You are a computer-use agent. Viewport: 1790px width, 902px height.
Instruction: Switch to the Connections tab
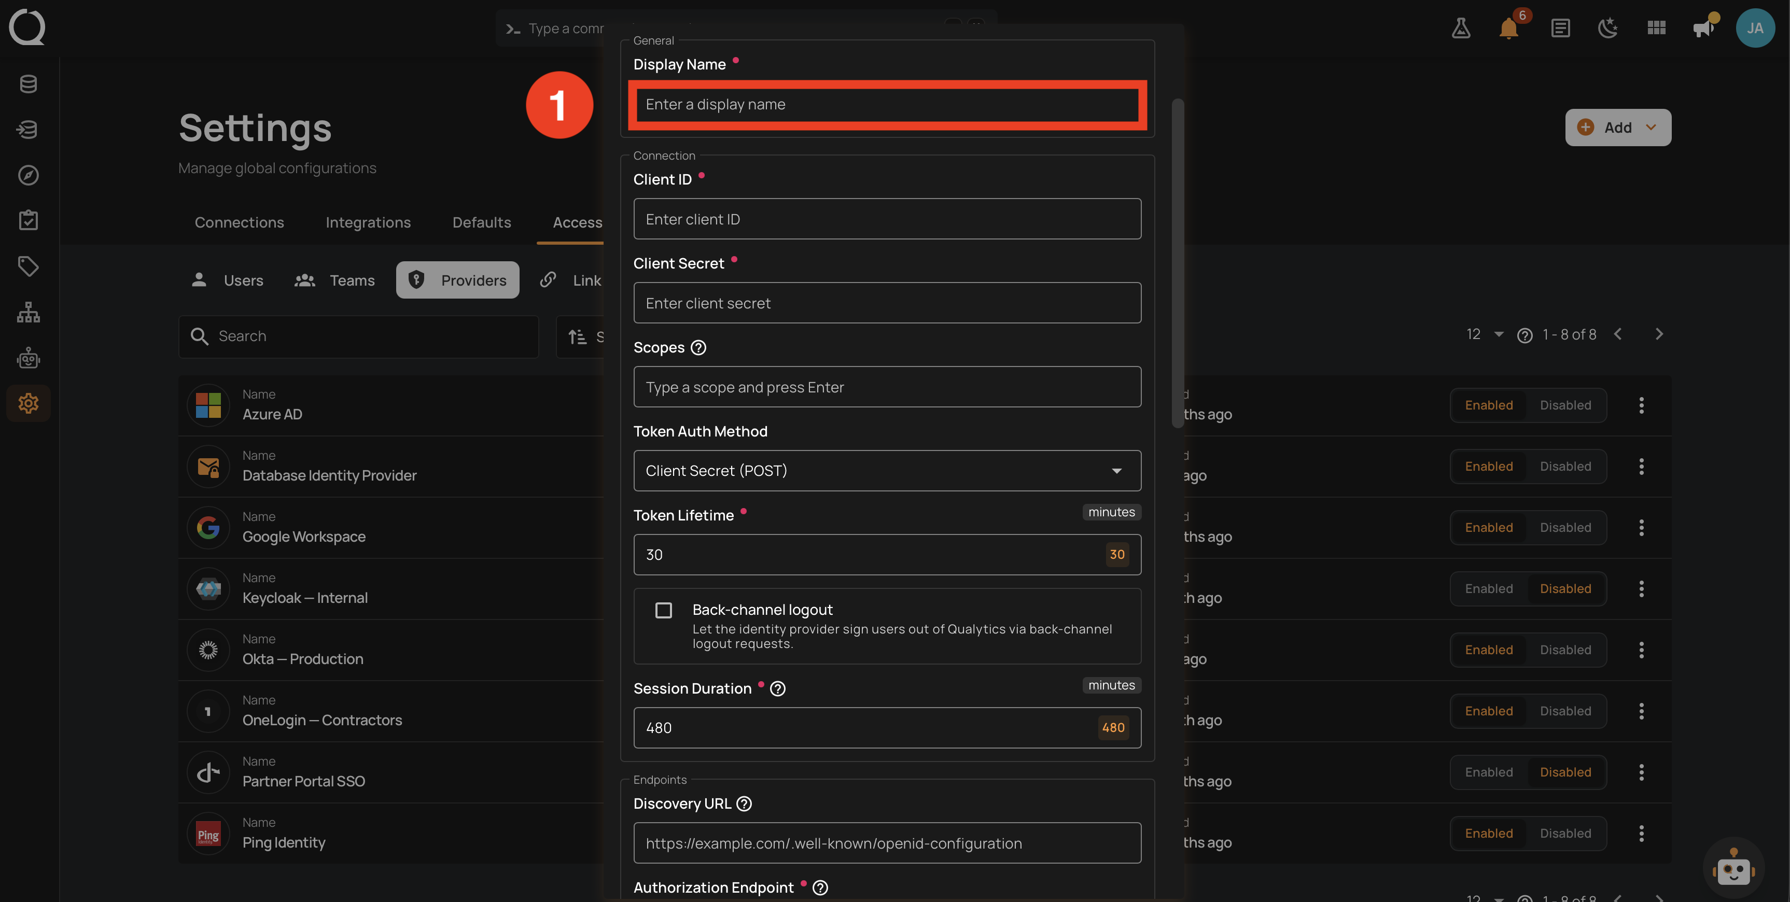coord(239,222)
